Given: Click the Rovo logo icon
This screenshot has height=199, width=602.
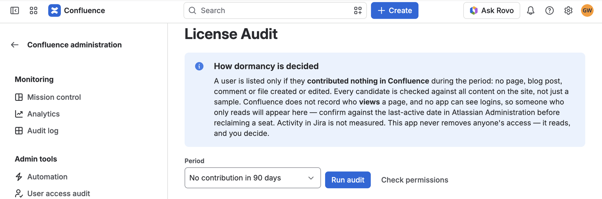Looking at the screenshot, I should tap(474, 10).
